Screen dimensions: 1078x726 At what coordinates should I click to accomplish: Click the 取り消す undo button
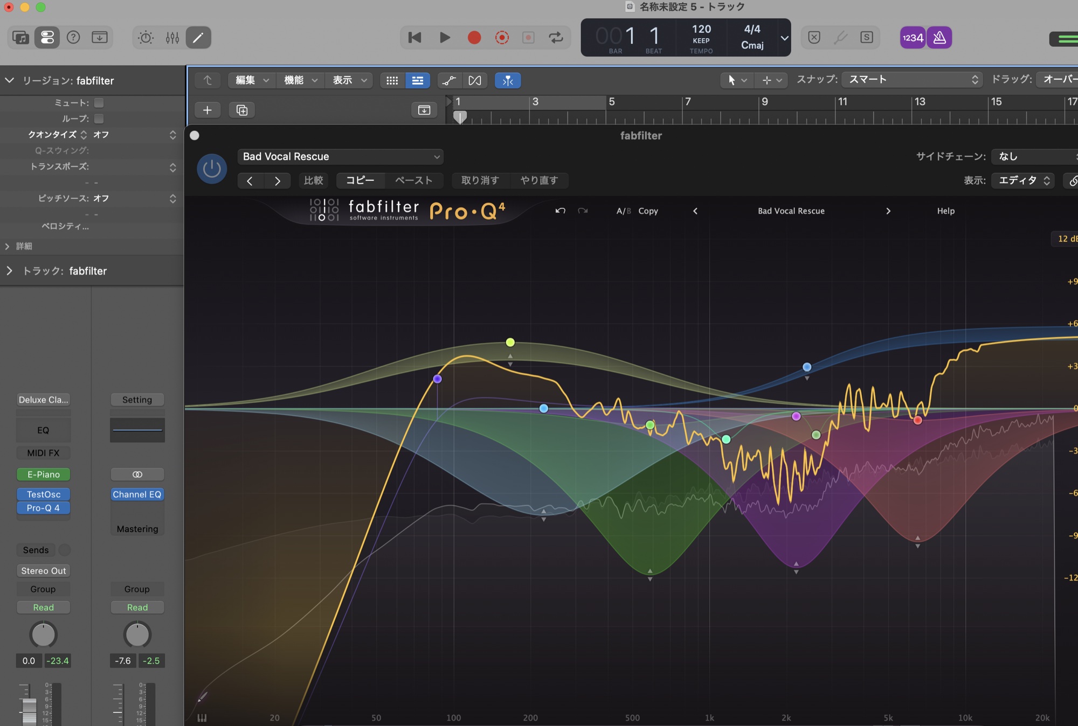(480, 180)
